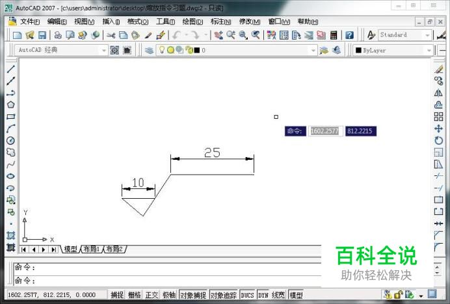The width and height of the screenshot is (450, 304).
Task: Select the Spline draw tool
Action: 10,164
